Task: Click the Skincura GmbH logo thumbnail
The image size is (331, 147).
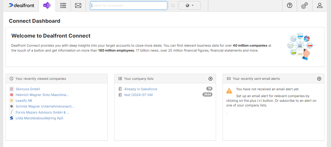Action: (x=12, y=89)
